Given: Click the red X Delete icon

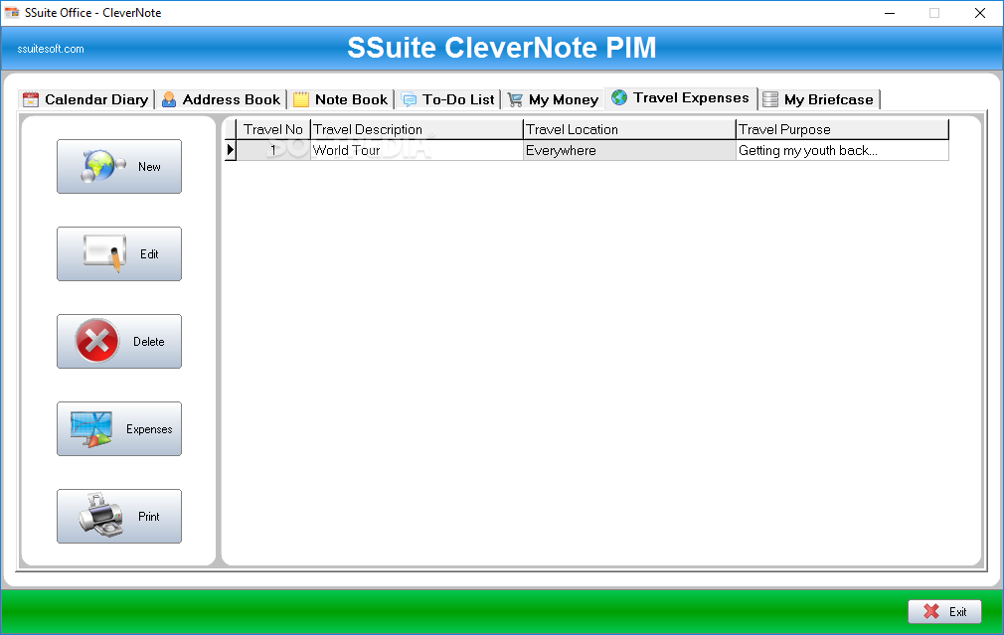Looking at the screenshot, I should tap(96, 341).
